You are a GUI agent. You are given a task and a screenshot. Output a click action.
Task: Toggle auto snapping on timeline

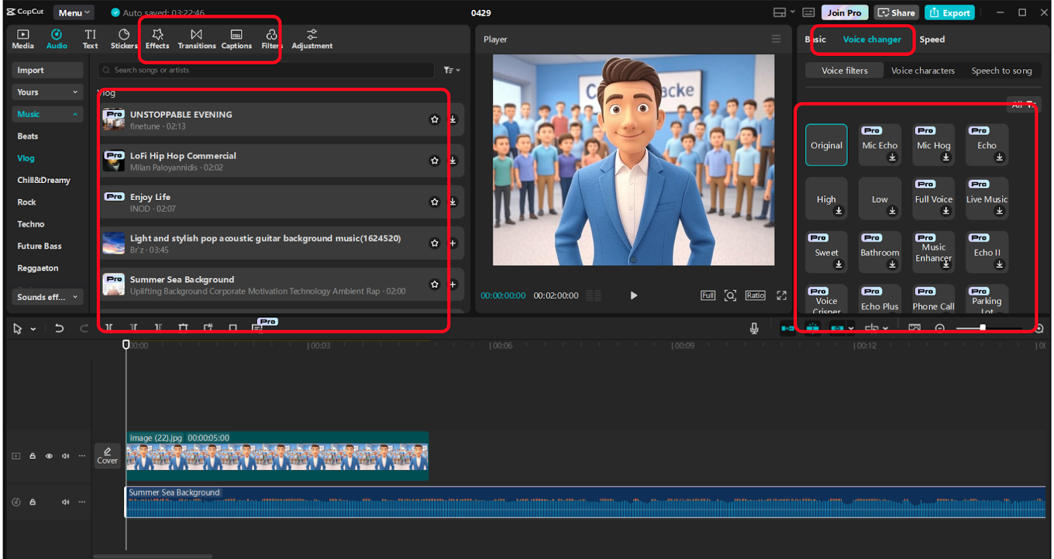click(x=813, y=328)
